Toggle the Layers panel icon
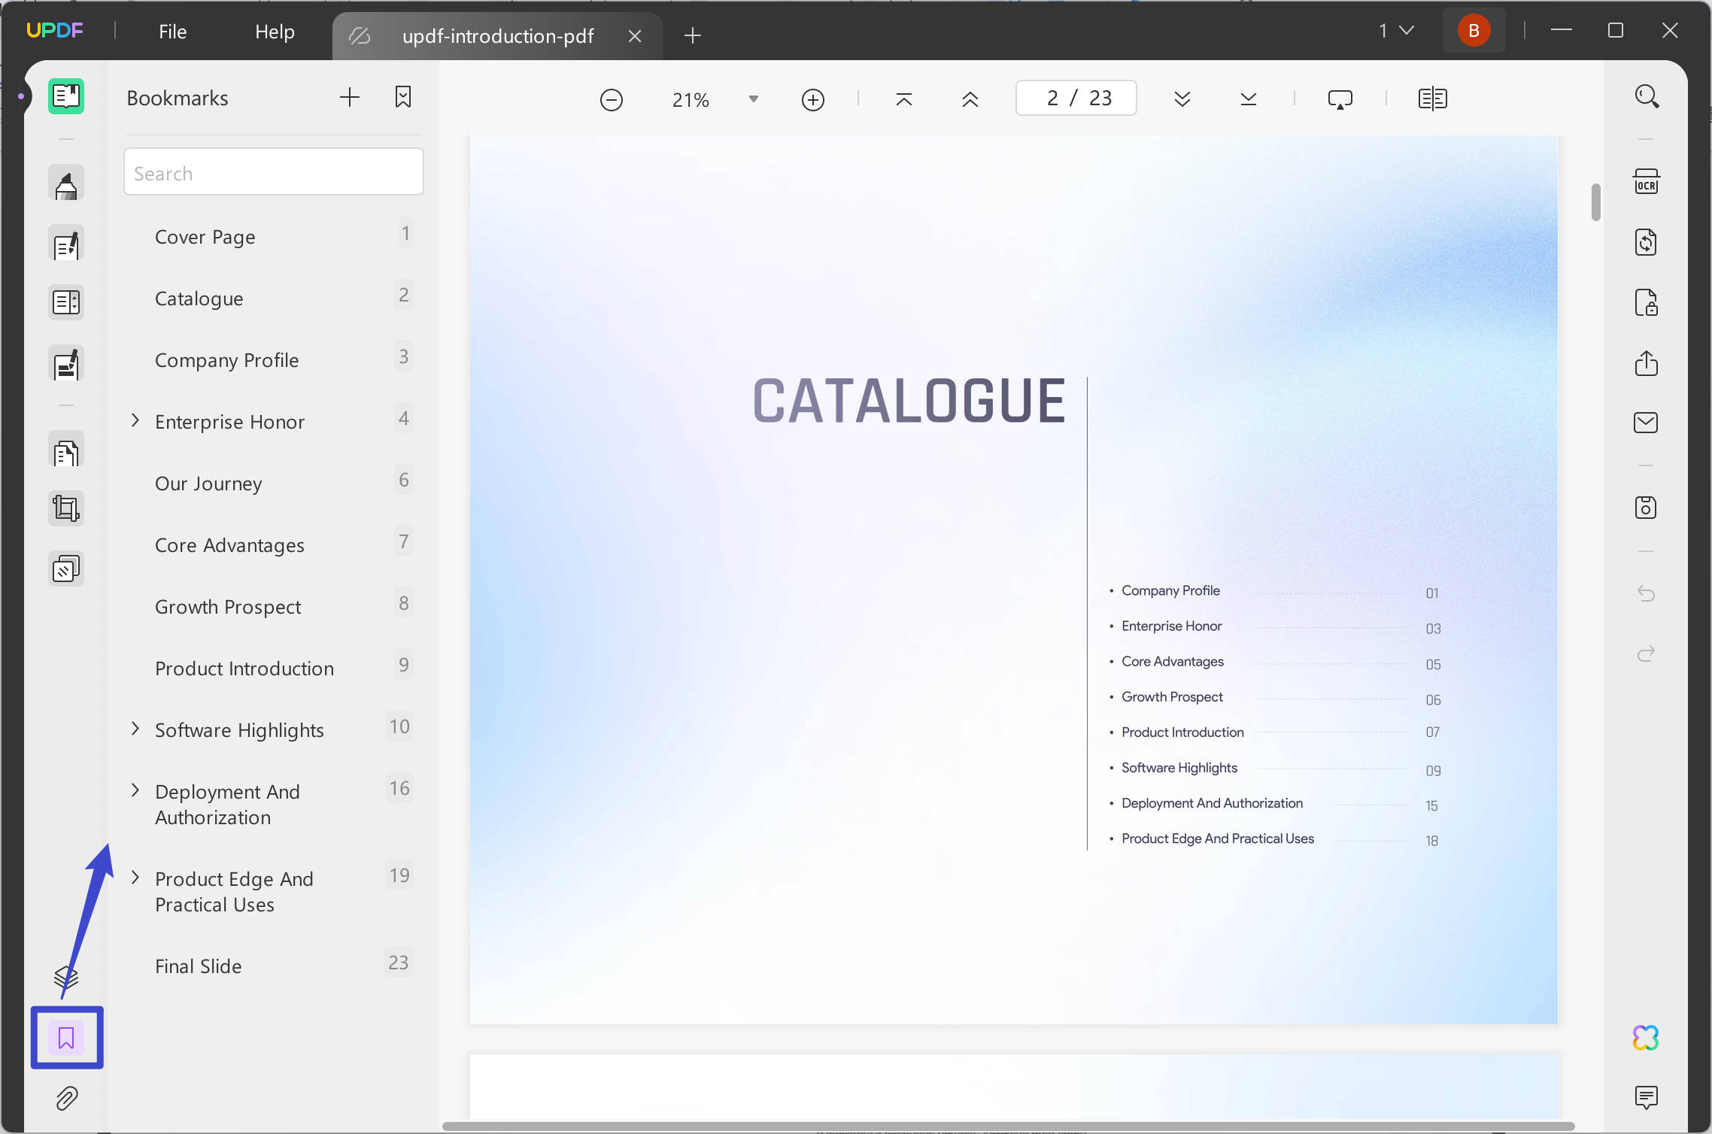1712x1134 pixels. coord(66,978)
